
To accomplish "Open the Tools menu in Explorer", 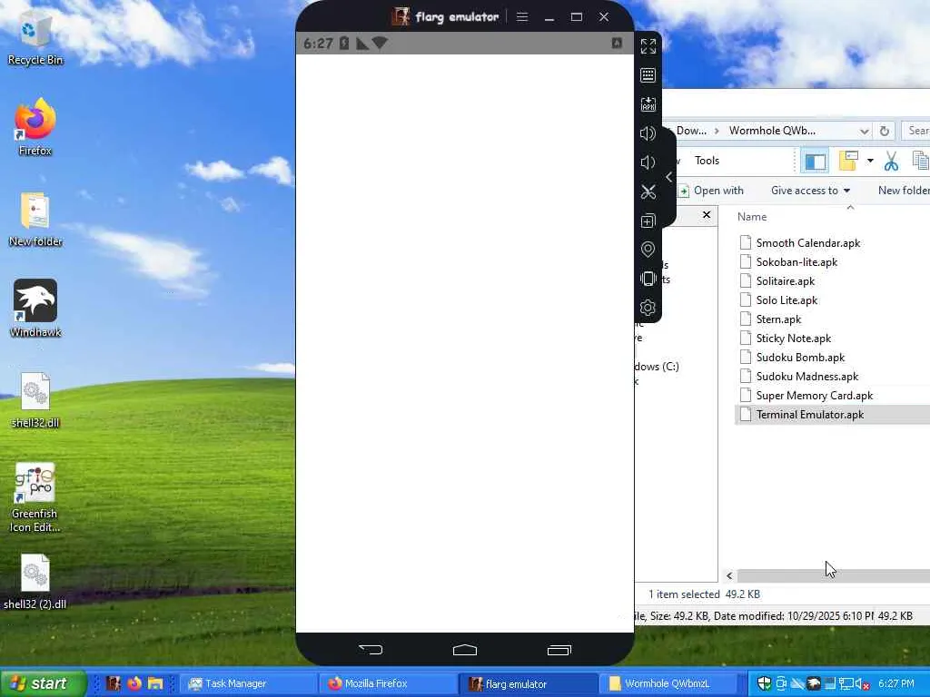I will click(x=707, y=161).
